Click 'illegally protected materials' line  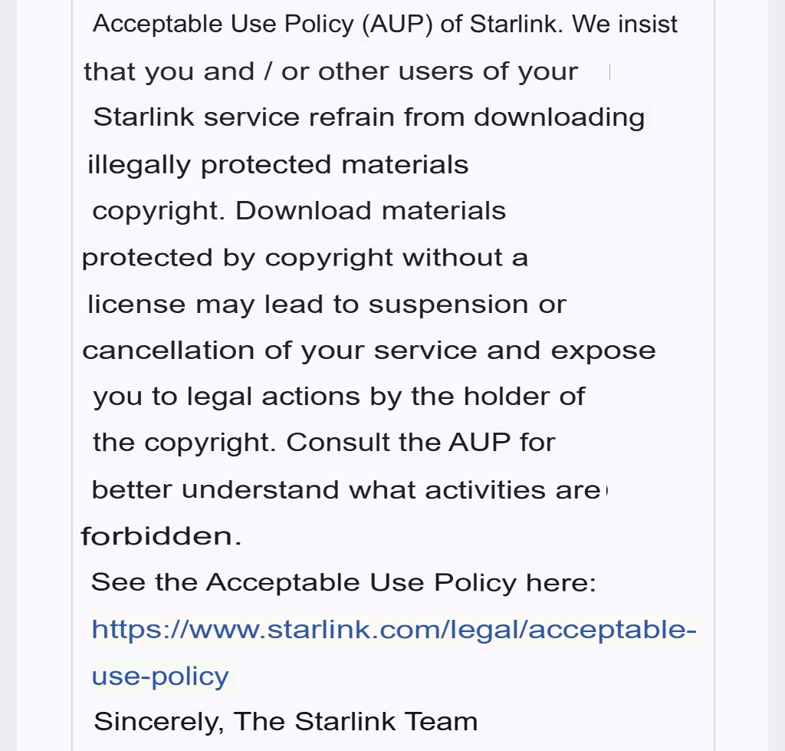click(x=278, y=165)
